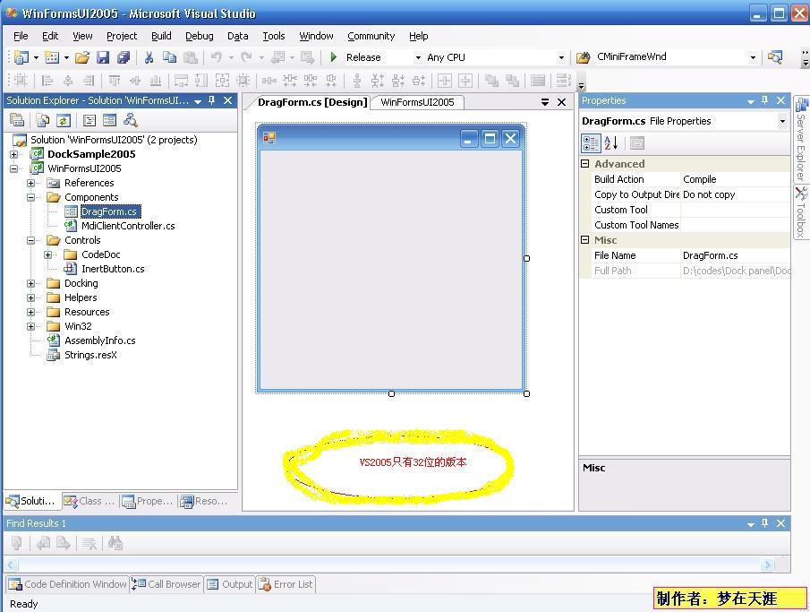This screenshot has height=612, width=810.
Task: Open the Release configuration dropdown
Action: click(418, 57)
